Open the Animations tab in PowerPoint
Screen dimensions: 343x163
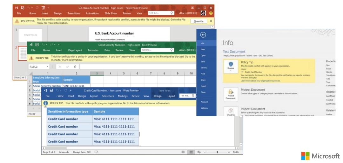pyautogui.click(x=92, y=13)
